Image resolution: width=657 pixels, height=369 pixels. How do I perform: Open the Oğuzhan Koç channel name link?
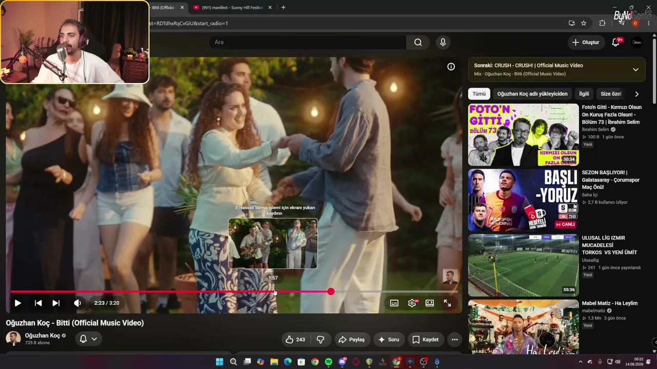pos(42,336)
